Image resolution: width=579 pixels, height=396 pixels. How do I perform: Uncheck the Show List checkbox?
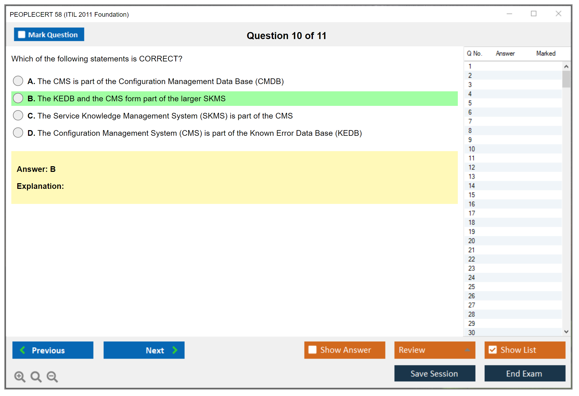(493, 350)
